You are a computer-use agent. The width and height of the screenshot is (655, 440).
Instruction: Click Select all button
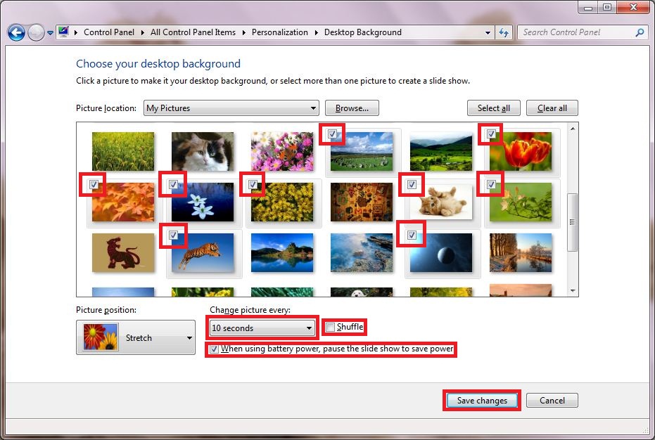tap(494, 108)
